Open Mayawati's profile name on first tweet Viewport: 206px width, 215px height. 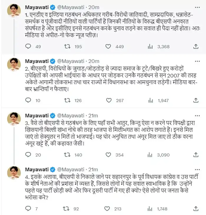[37, 7]
